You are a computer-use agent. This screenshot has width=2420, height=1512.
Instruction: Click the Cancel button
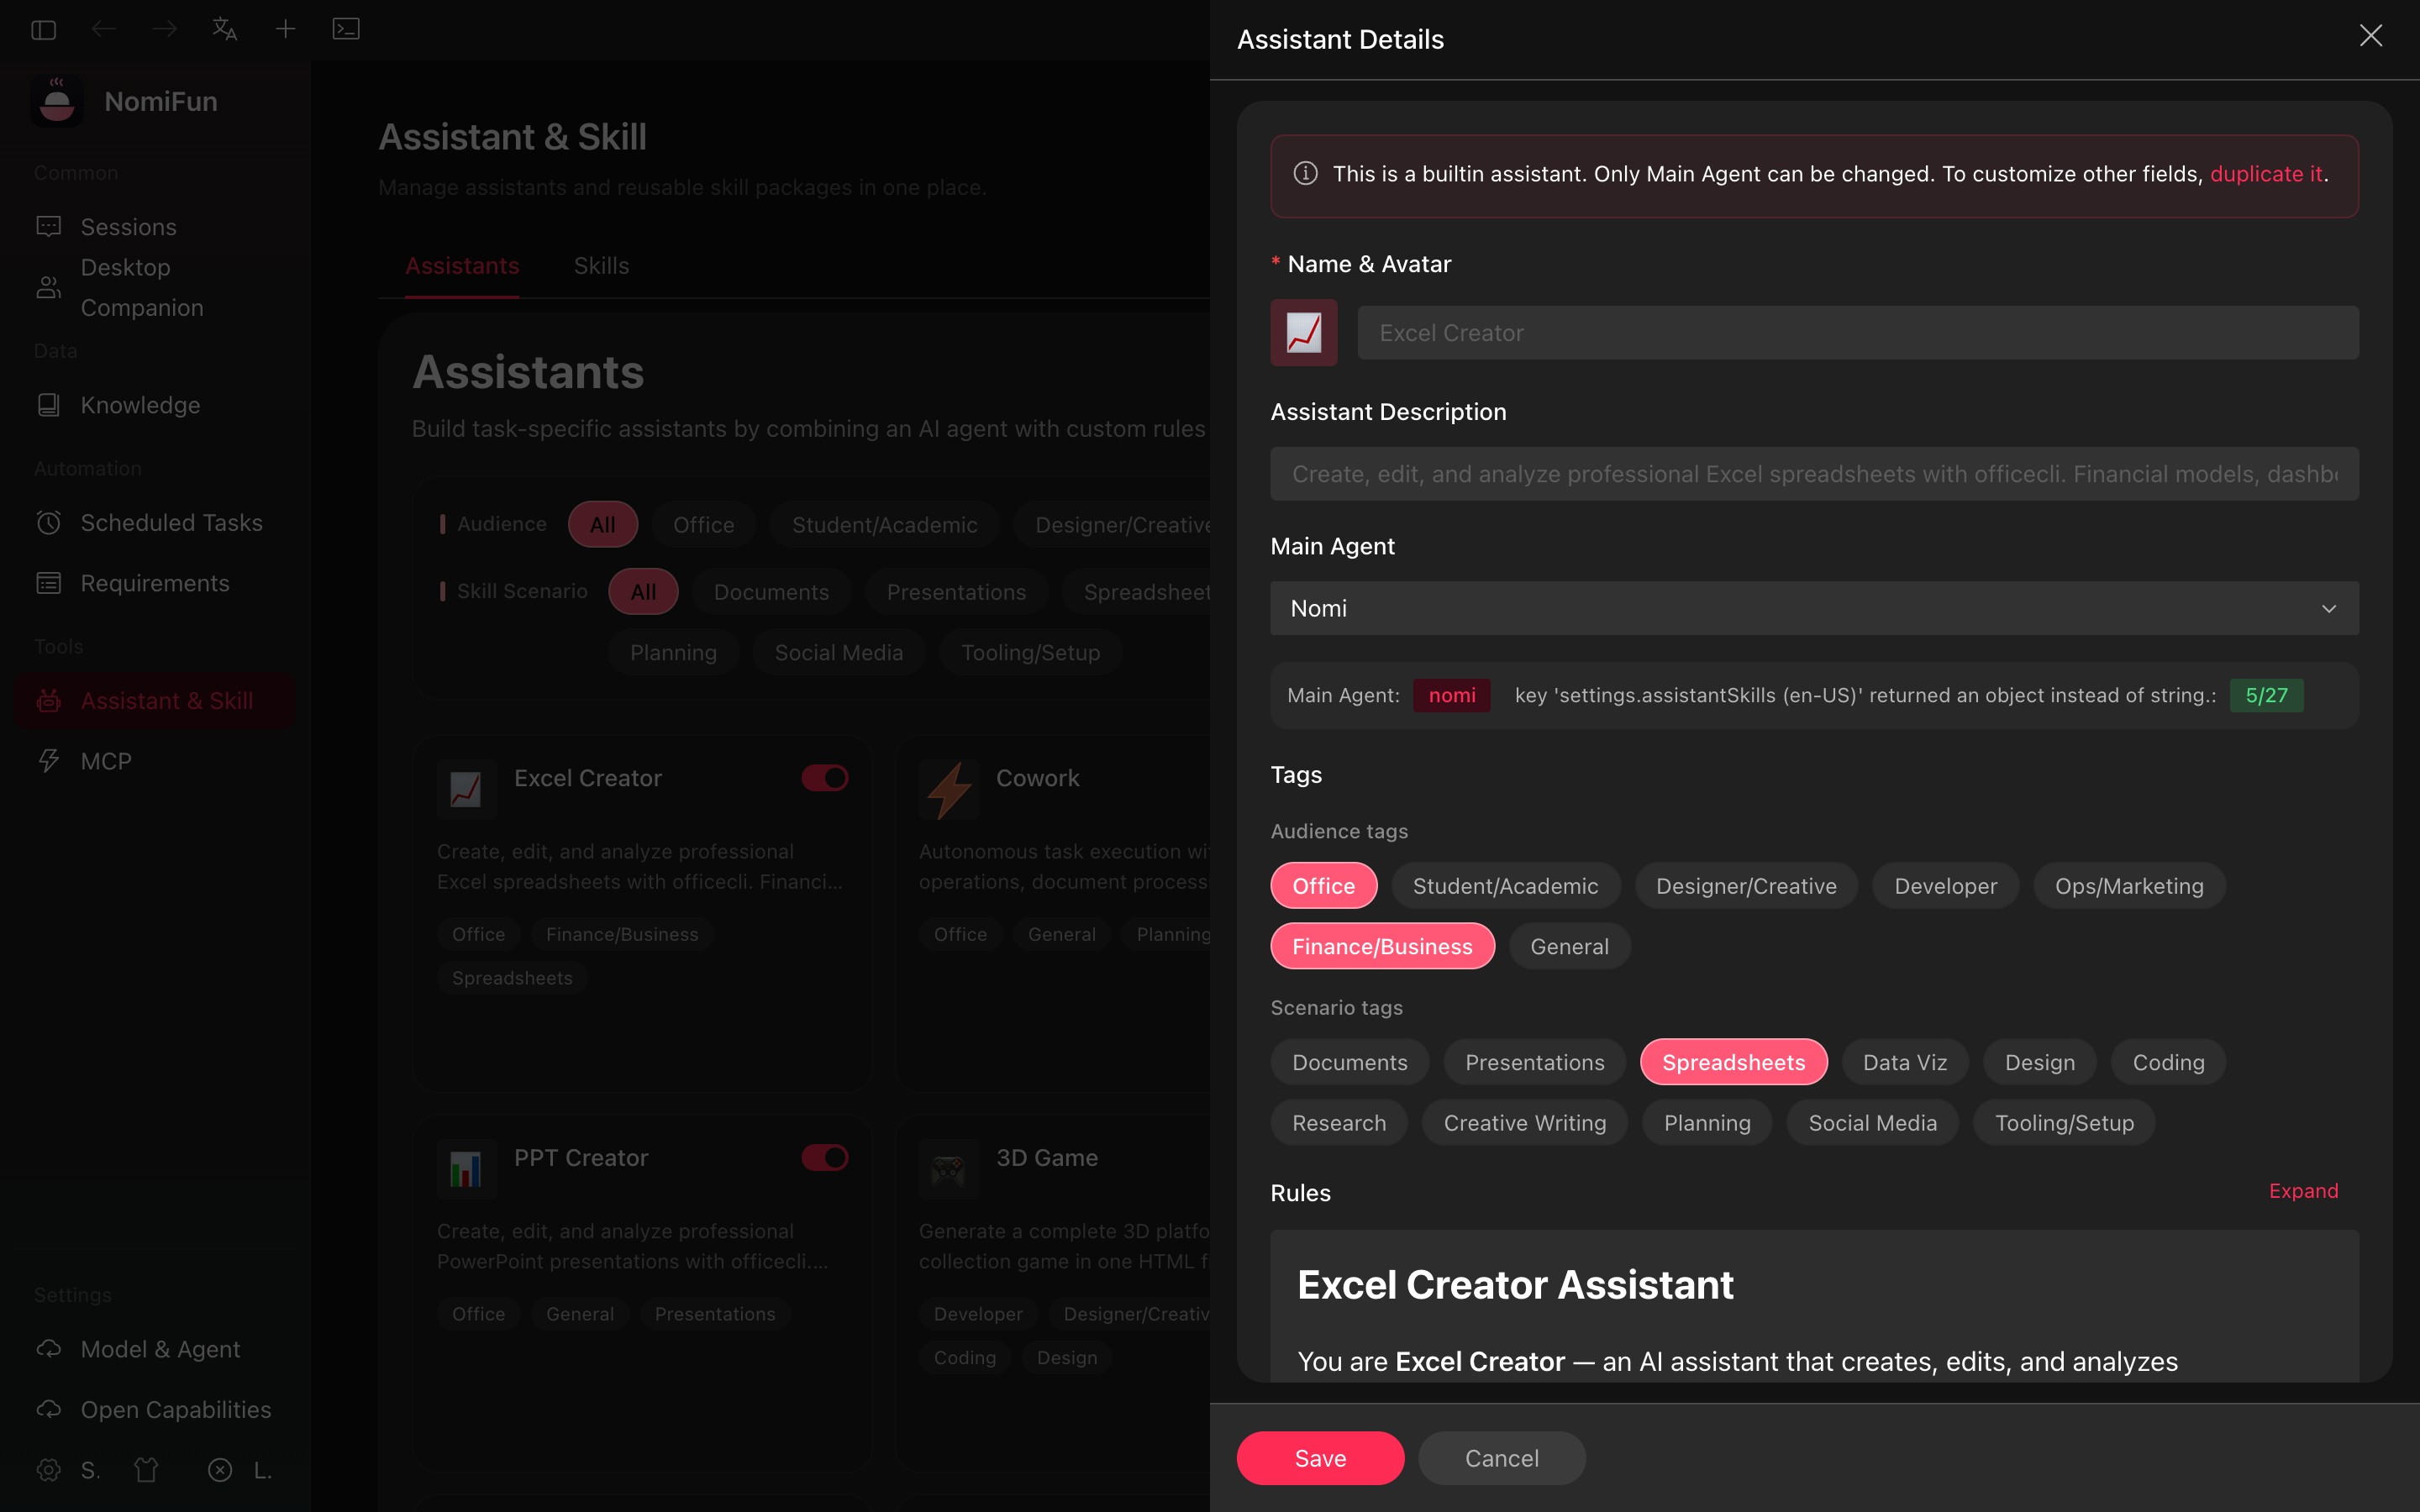tap(1502, 1458)
